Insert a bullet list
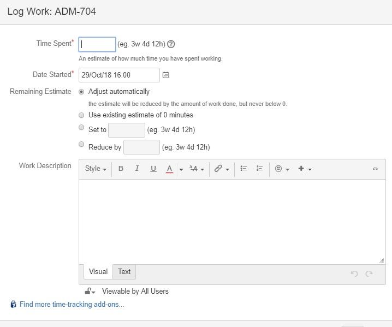This screenshot has width=392, height=327. tap(243, 169)
